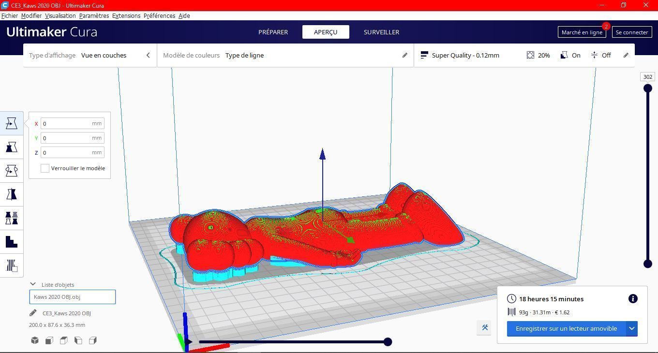658x353 pixels.
Task: Open Marché en ligne marketplace
Action: pyautogui.click(x=582, y=32)
